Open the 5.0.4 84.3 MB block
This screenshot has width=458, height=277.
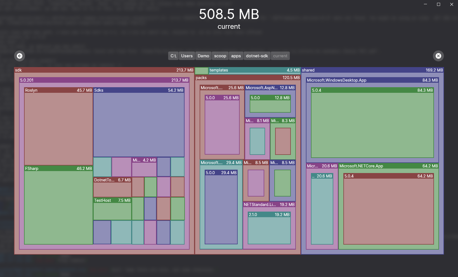(372, 122)
